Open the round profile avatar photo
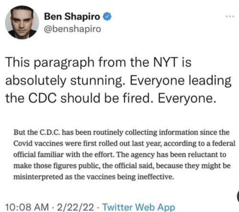The height and width of the screenshot is (212, 239). pyautogui.click(x=22, y=22)
